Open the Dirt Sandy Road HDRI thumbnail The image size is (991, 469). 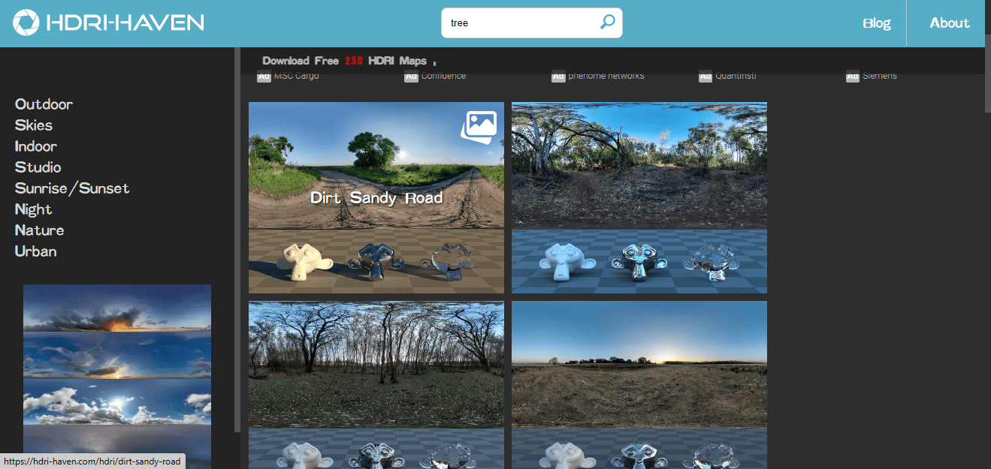click(x=376, y=198)
